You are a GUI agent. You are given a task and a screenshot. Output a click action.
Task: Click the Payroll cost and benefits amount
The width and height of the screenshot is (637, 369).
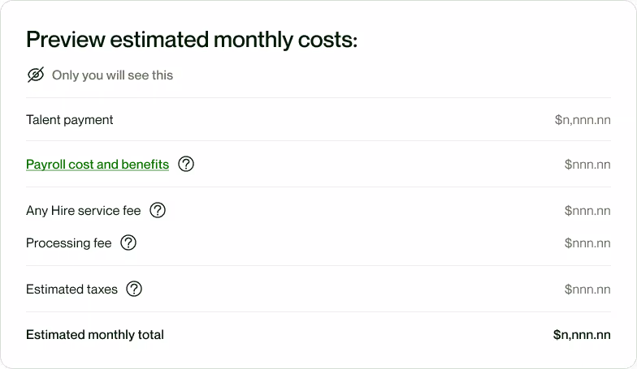tap(587, 165)
